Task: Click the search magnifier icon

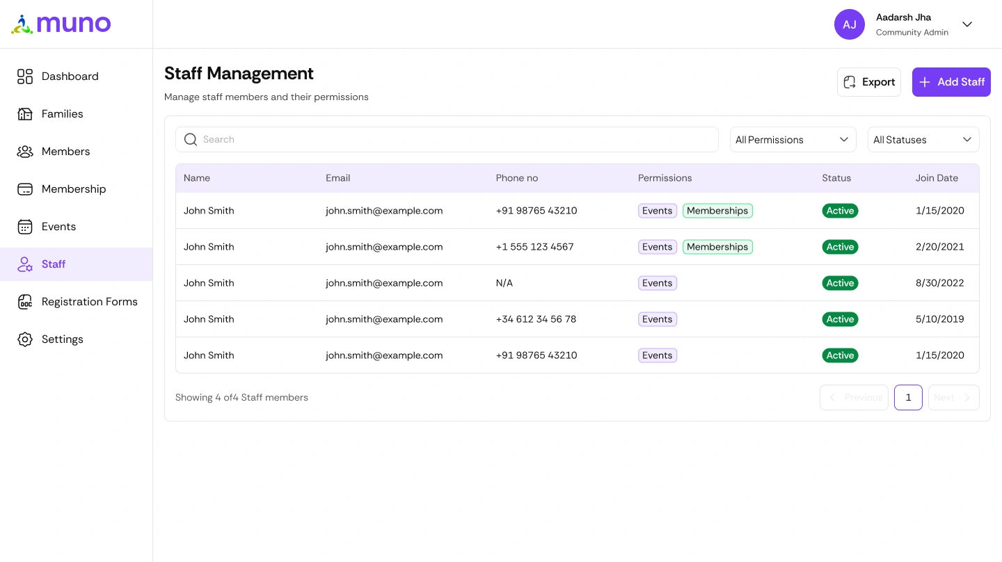Action: point(191,140)
